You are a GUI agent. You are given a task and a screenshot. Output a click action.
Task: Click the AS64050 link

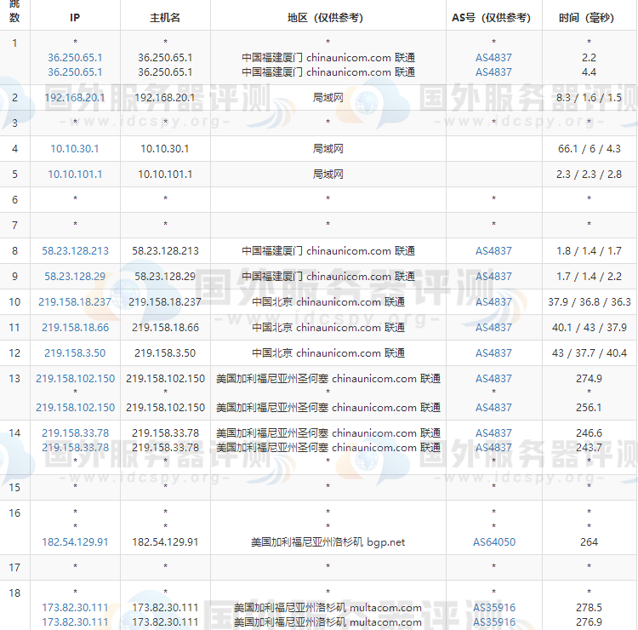(x=493, y=542)
